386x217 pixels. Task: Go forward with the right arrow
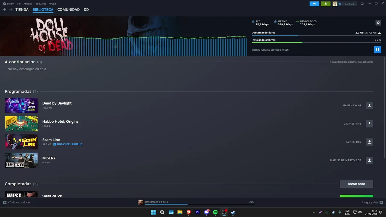pyautogui.click(x=11, y=10)
